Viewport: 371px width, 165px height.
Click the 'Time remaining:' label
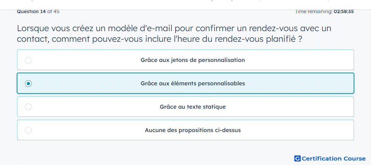pos(314,12)
